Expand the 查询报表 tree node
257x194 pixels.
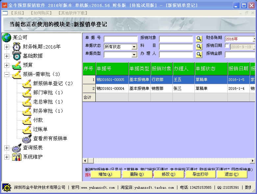click(7, 148)
